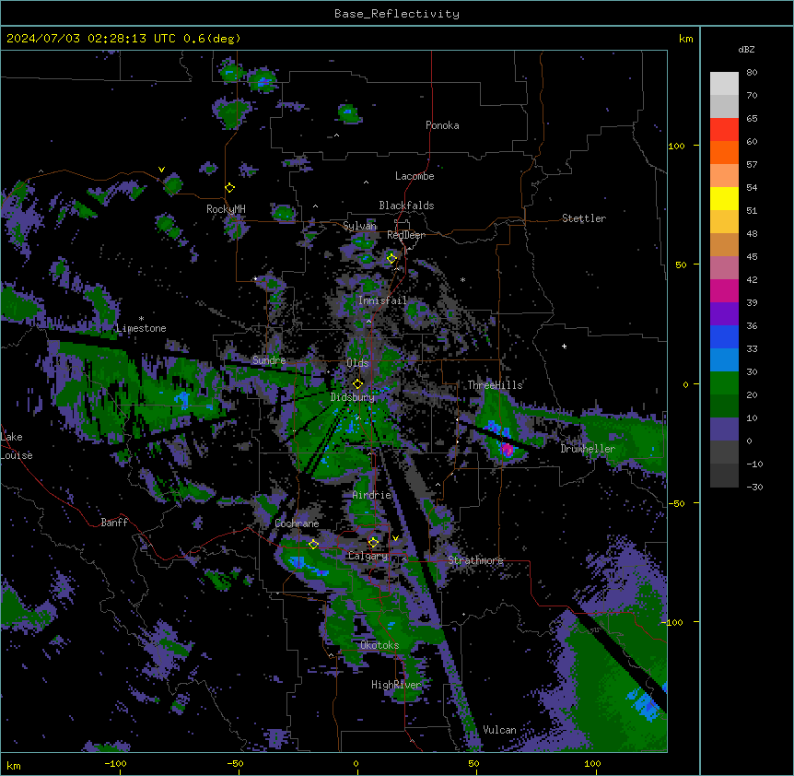Select the Airdrie label
The height and width of the screenshot is (776, 794).
(x=372, y=495)
